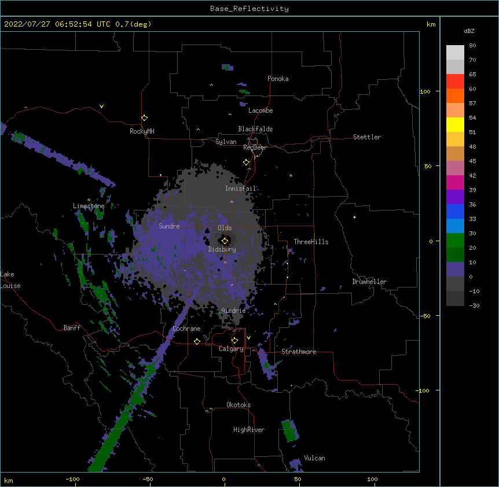
Task: Click the white caret marker west of Lacombe
Action: pyautogui.click(x=230, y=115)
